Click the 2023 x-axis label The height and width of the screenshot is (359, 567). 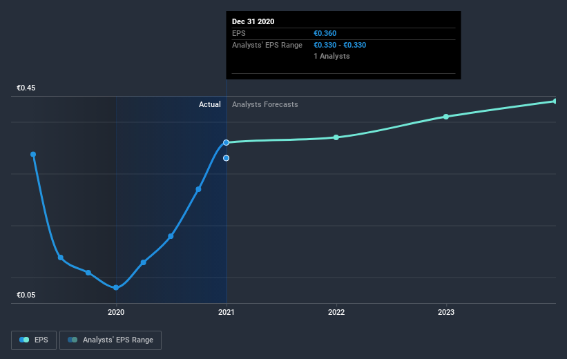click(x=446, y=312)
